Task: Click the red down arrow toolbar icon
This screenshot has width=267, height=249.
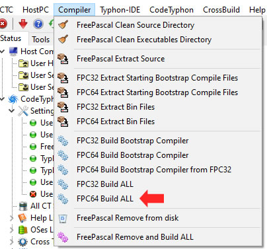Action: 23,24
